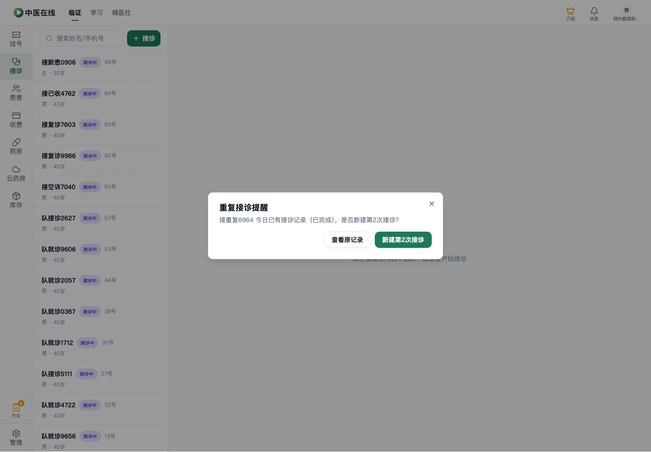Click the 查看原记录 button

click(x=348, y=240)
